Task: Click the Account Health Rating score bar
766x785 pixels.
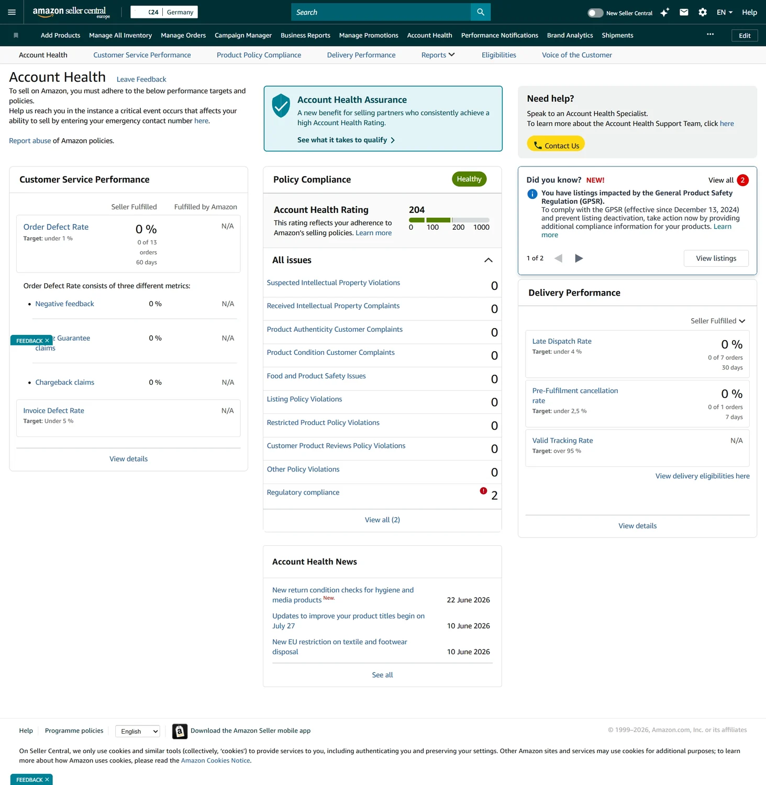Action: click(449, 220)
